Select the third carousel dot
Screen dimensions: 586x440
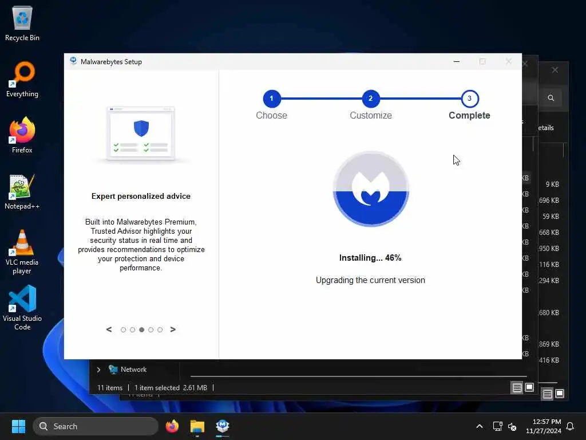coord(142,329)
